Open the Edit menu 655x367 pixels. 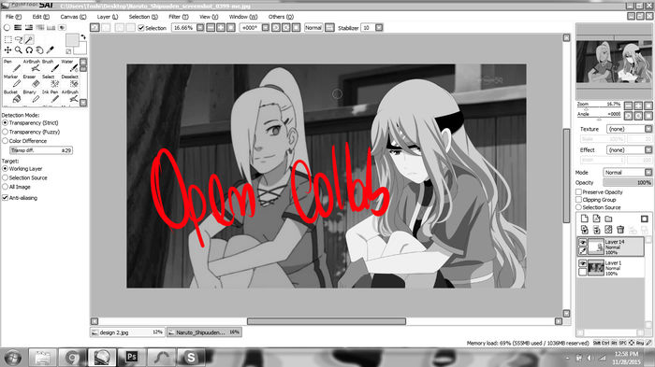point(40,17)
